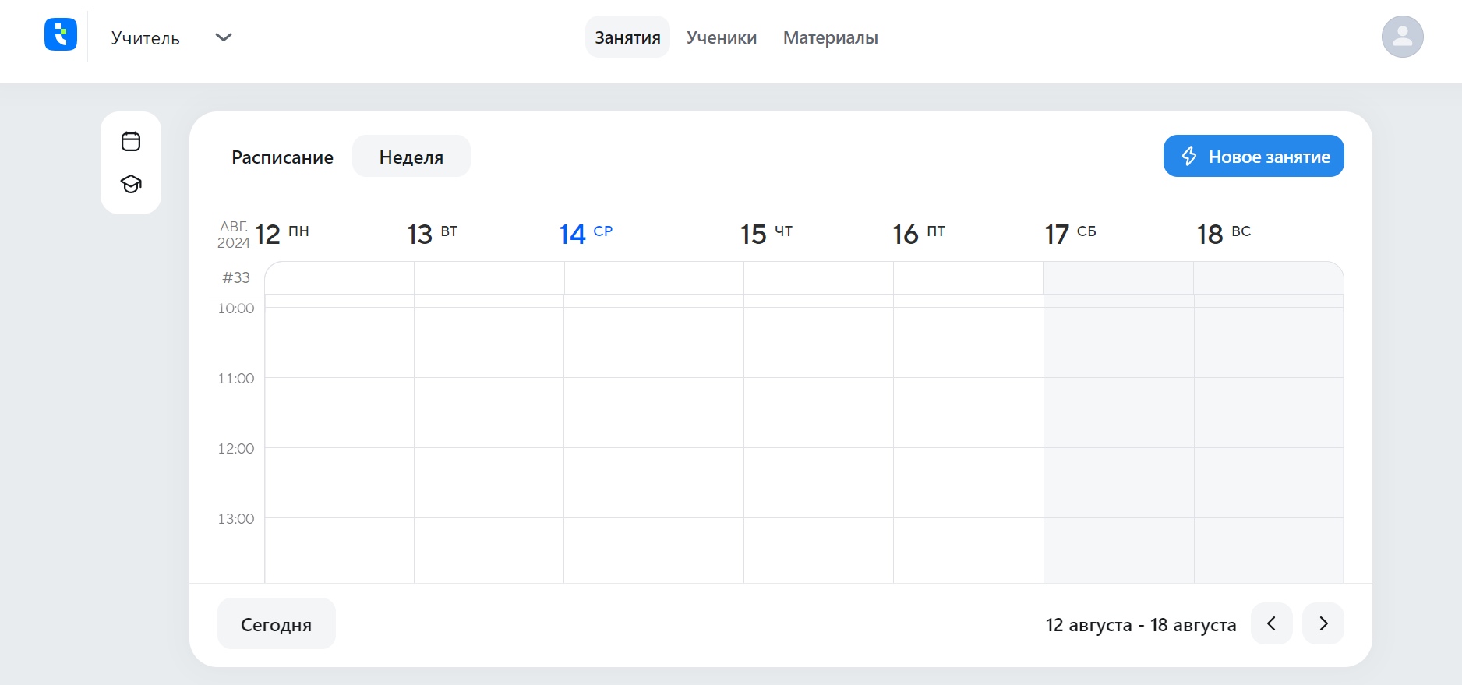Go to previous week arrow
Viewport: 1462px width, 685px height.
pyautogui.click(x=1271, y=623)
